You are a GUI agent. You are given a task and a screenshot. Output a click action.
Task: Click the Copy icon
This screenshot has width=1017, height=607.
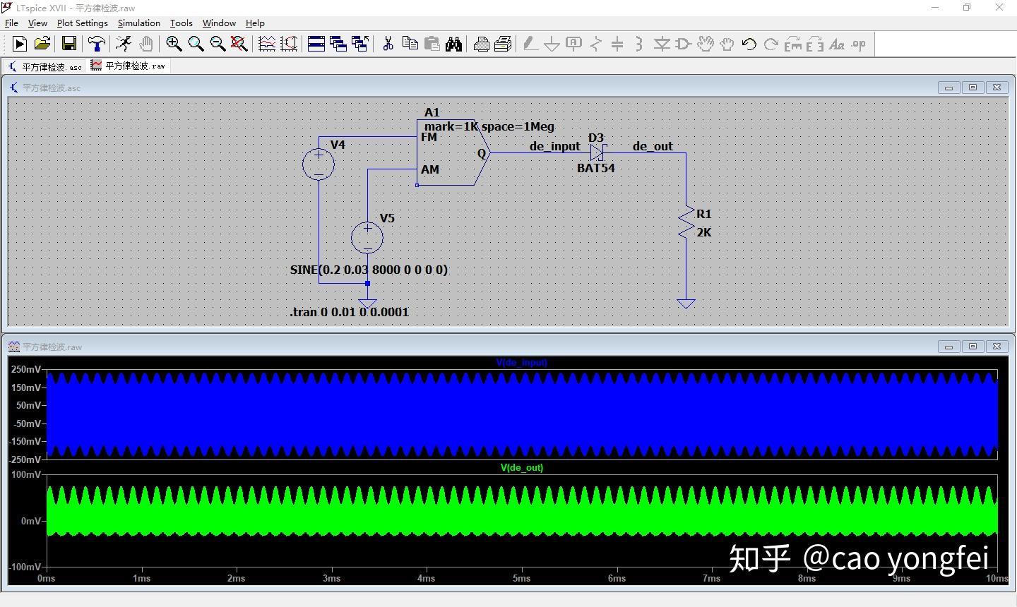point(410,44)
